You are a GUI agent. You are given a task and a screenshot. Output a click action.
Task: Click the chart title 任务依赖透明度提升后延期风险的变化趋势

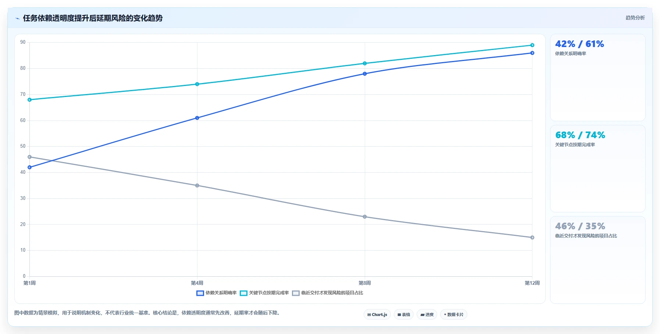(x=93, y=18)
